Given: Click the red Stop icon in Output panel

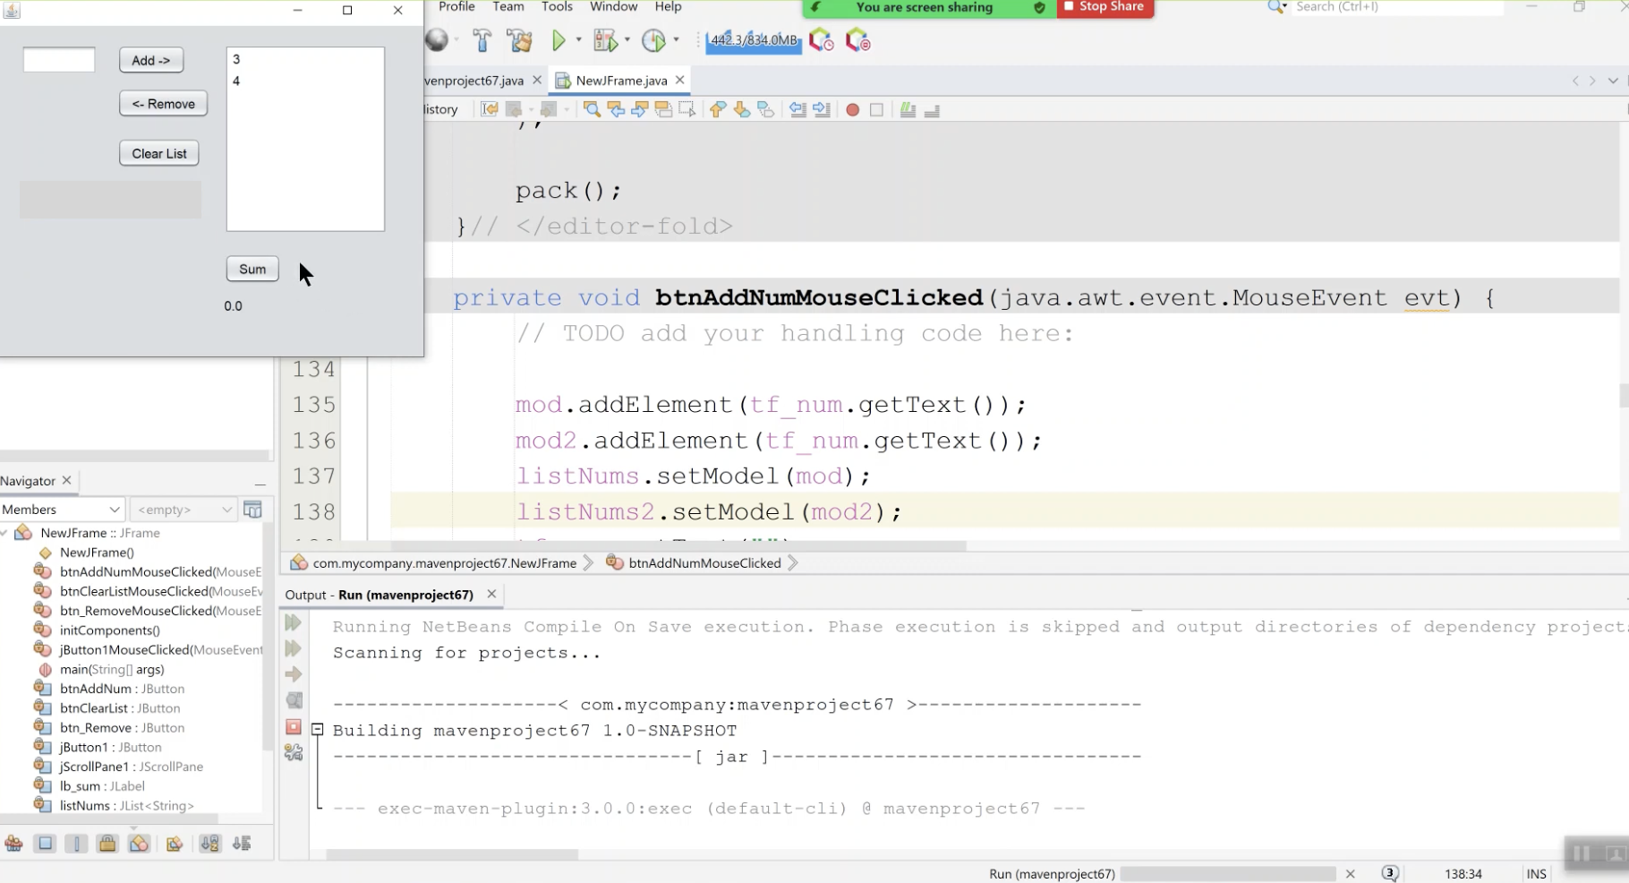Looking at the screenshot, I should [293, 726].
